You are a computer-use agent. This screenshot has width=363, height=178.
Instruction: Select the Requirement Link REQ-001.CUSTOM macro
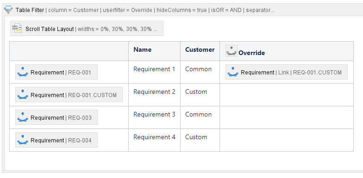click(x=287, y=72)
